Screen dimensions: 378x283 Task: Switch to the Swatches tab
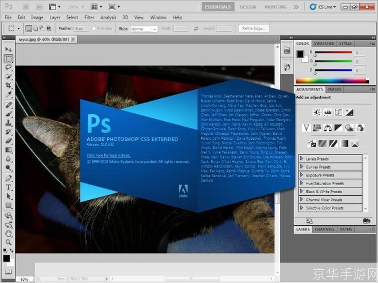324,44
